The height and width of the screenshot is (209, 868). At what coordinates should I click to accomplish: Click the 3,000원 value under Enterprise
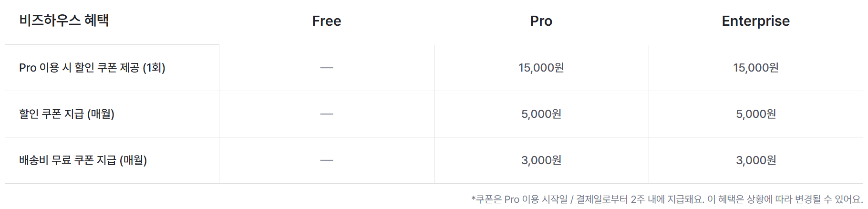(756, 160)
